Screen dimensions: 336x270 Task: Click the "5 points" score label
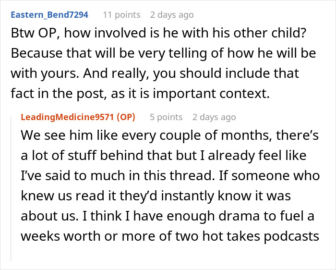tap(166, 117)
